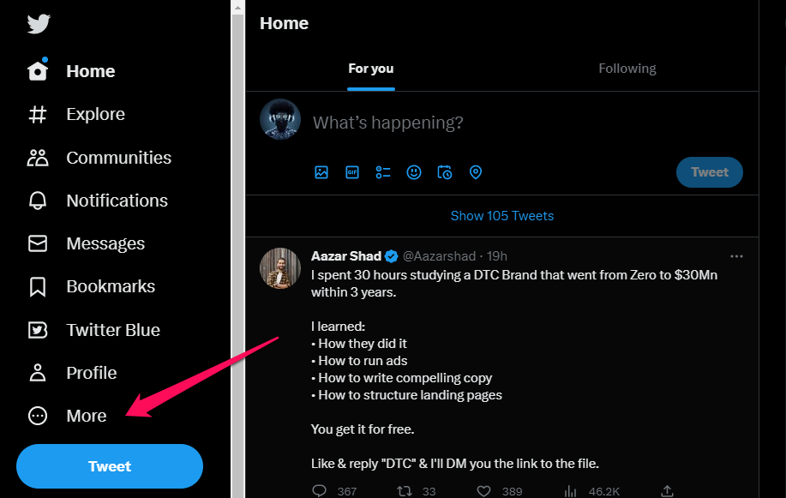Click the What's happening text field
Screen dimensions: 786x498
point(526,123)
